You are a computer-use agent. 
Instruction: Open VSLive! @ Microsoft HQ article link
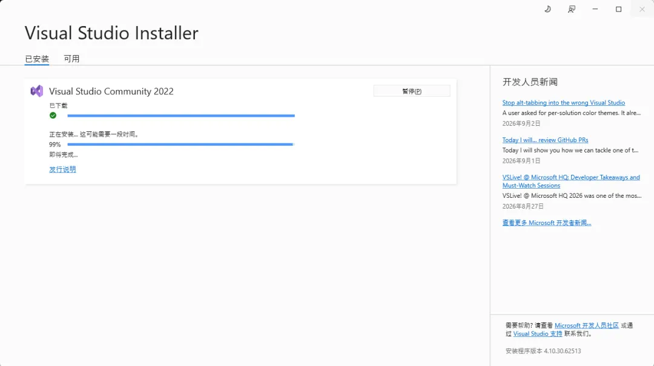[571, 181]
